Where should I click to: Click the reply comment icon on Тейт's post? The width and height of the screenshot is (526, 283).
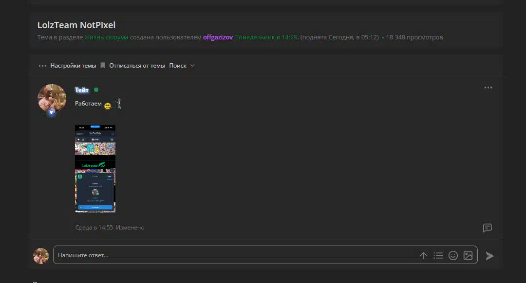coord(488,228)
